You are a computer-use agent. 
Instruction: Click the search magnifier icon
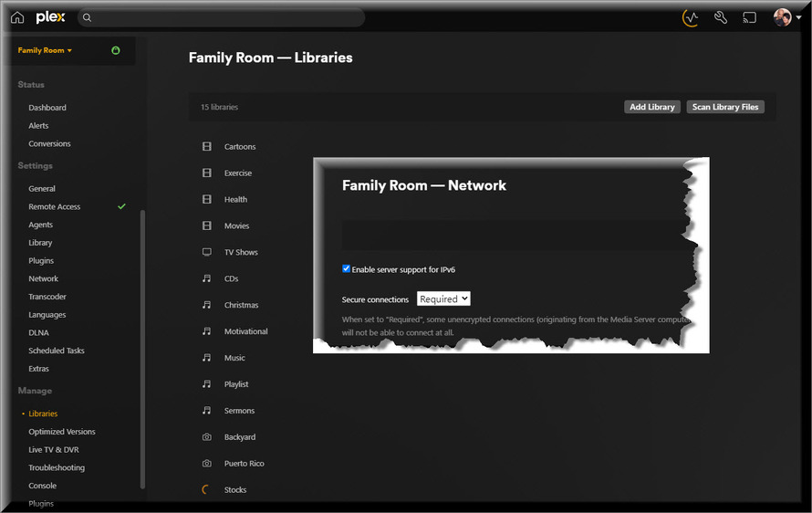[x=87, y=17]
